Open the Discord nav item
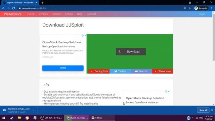 pyautogui.click(x=91, y=14)
